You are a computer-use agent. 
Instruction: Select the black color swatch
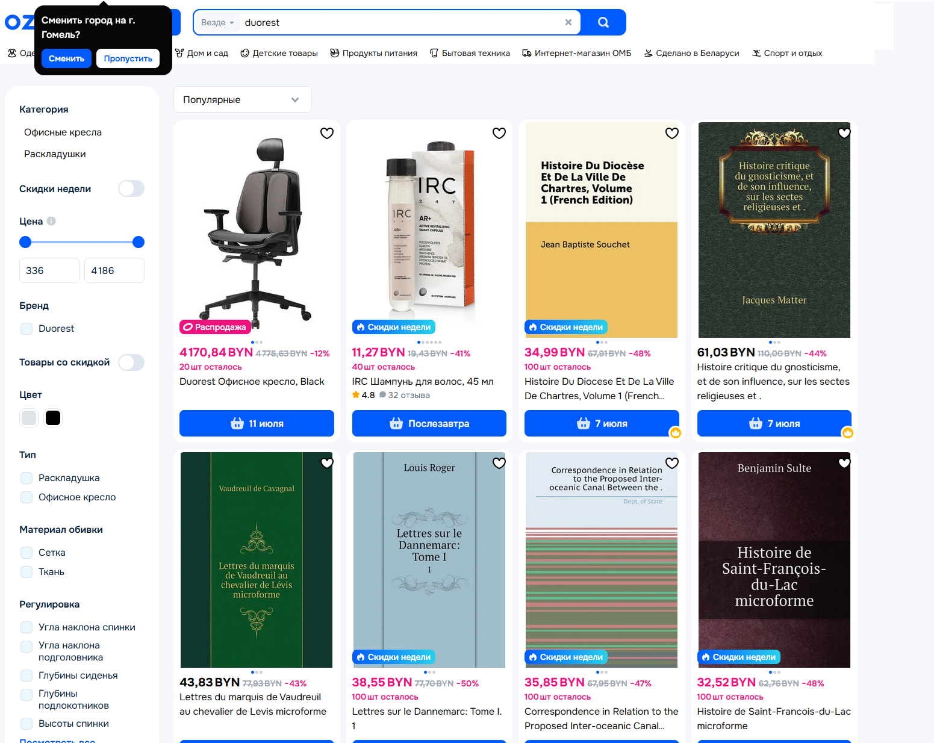(x=53, y=418)
